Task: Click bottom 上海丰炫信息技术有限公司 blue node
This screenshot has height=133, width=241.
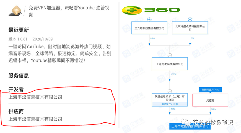Action: coord(190,126)
